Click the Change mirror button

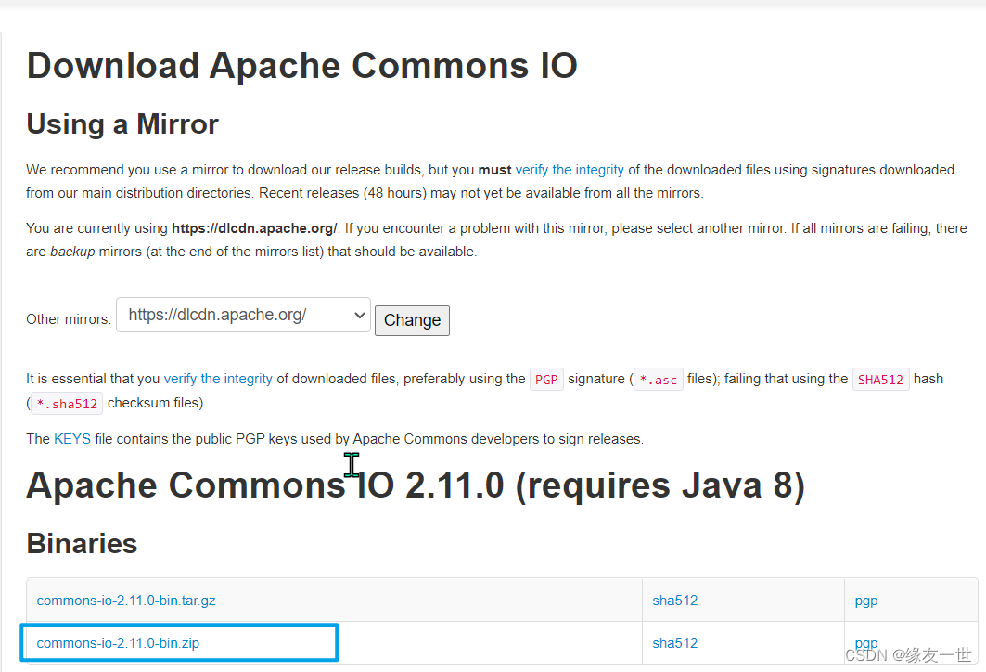(412, 320)
